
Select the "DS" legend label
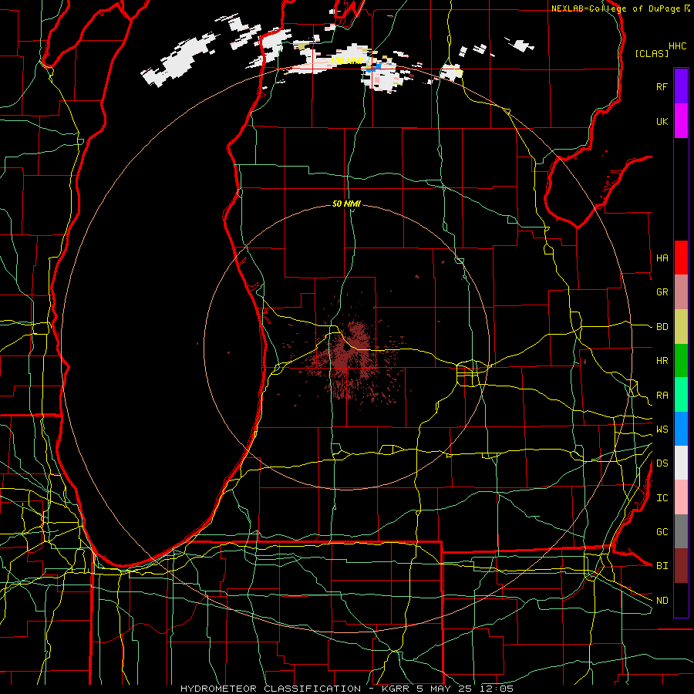(662, 463)
